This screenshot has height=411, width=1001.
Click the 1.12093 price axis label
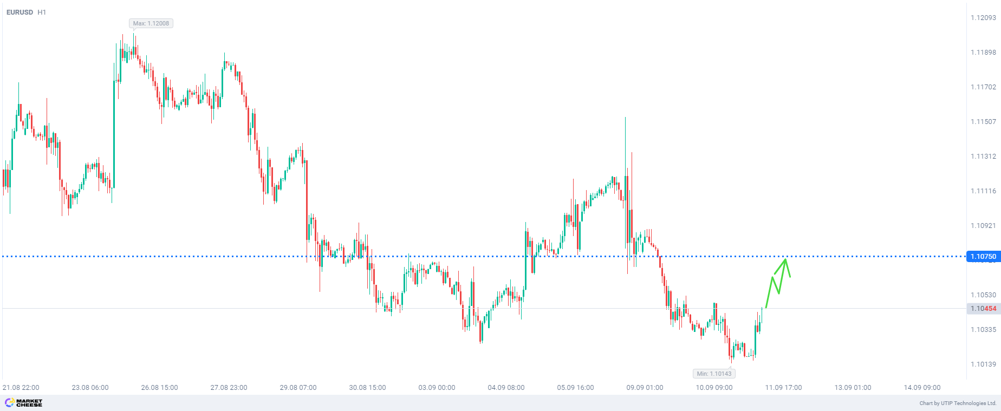coord(983,18)
